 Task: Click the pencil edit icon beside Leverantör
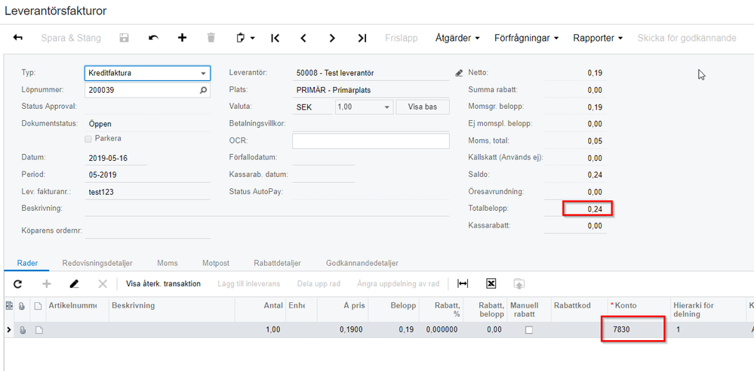[458, 73]
